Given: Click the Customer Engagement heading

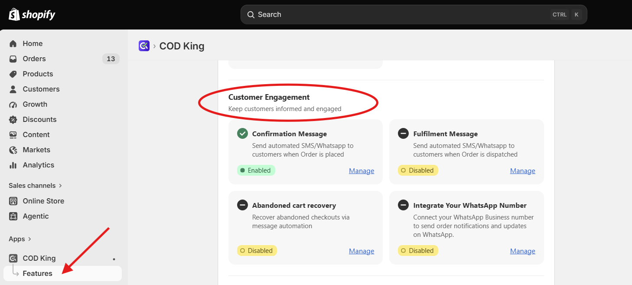Looking at the screenshot, I should point(269,97).
